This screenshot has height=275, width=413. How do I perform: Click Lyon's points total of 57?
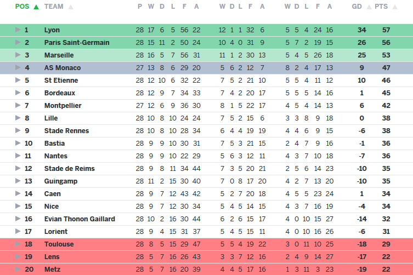click(386, 30)
